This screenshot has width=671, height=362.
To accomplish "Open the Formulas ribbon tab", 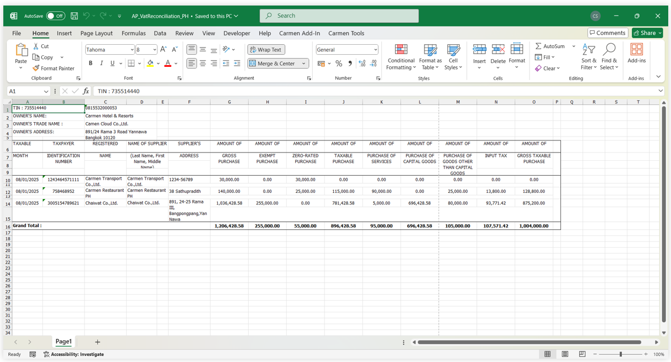I will click(x=133, y=33).
